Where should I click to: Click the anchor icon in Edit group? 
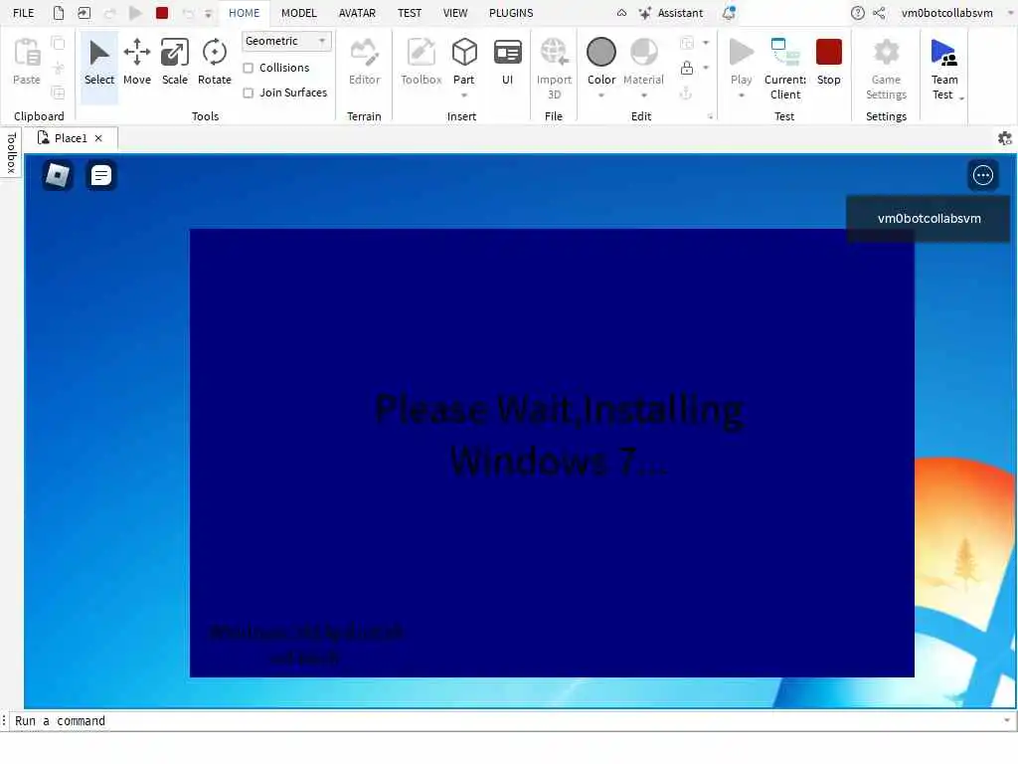686,94
